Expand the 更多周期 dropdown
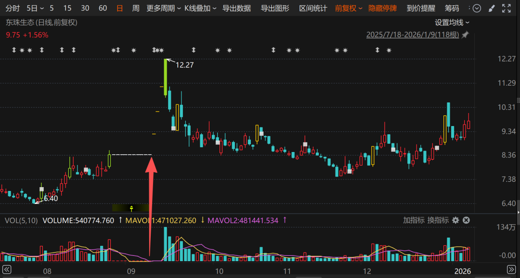Image resolution: width=520 pixels, height=278 pixels. tap(164, 8)
